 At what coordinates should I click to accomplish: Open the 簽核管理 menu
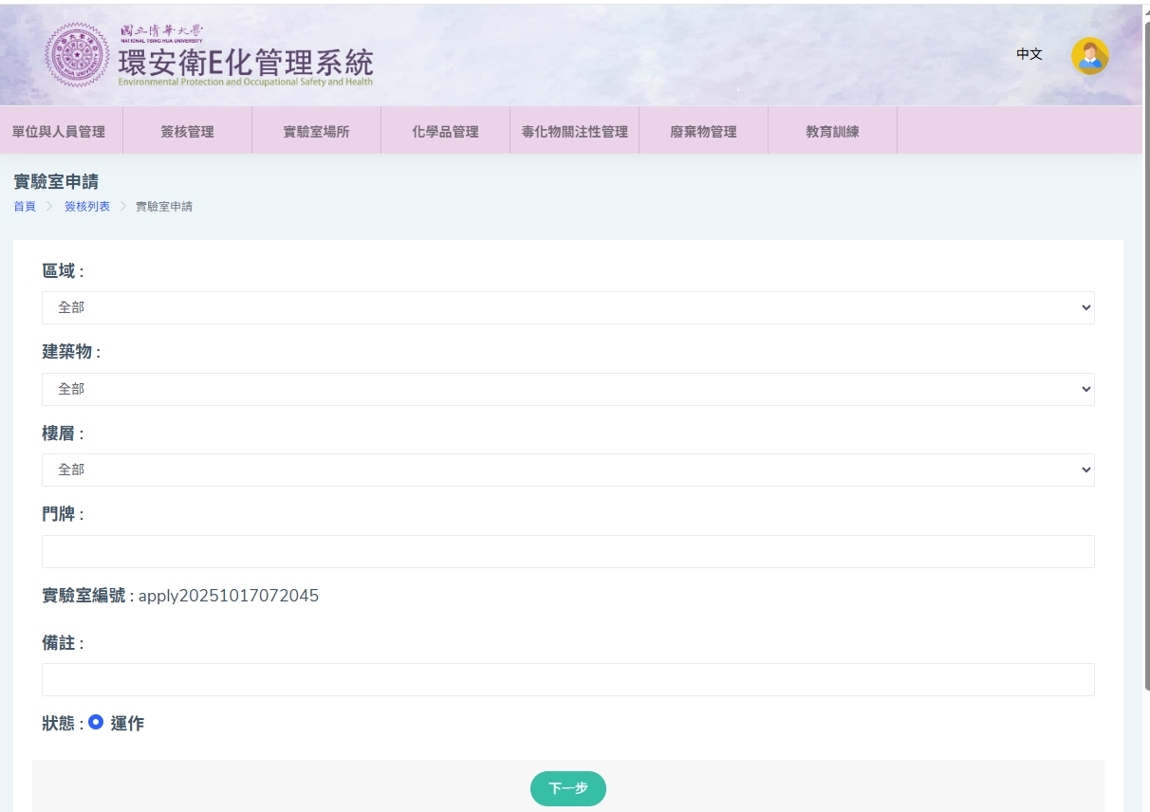click(187, 132)
